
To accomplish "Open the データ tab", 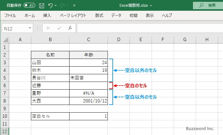I will click(x=116, y=15).
